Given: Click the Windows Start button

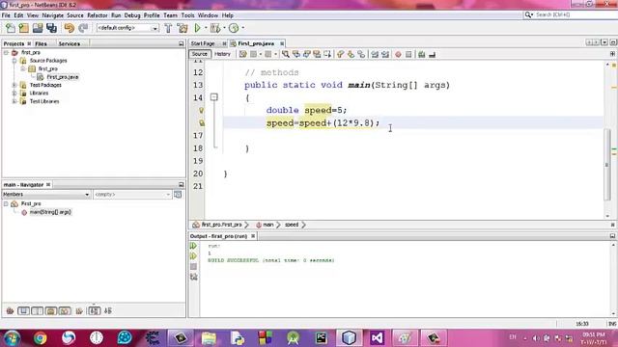Looking at the screenshot, I should point(12,338).
